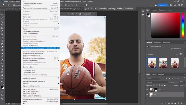This screenshot has height=105, width=186.
Task: Select the Blur tool
Action: tap(2, 53)
